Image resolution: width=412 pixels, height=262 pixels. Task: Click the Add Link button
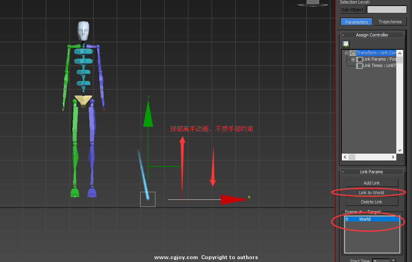[372, 183]
